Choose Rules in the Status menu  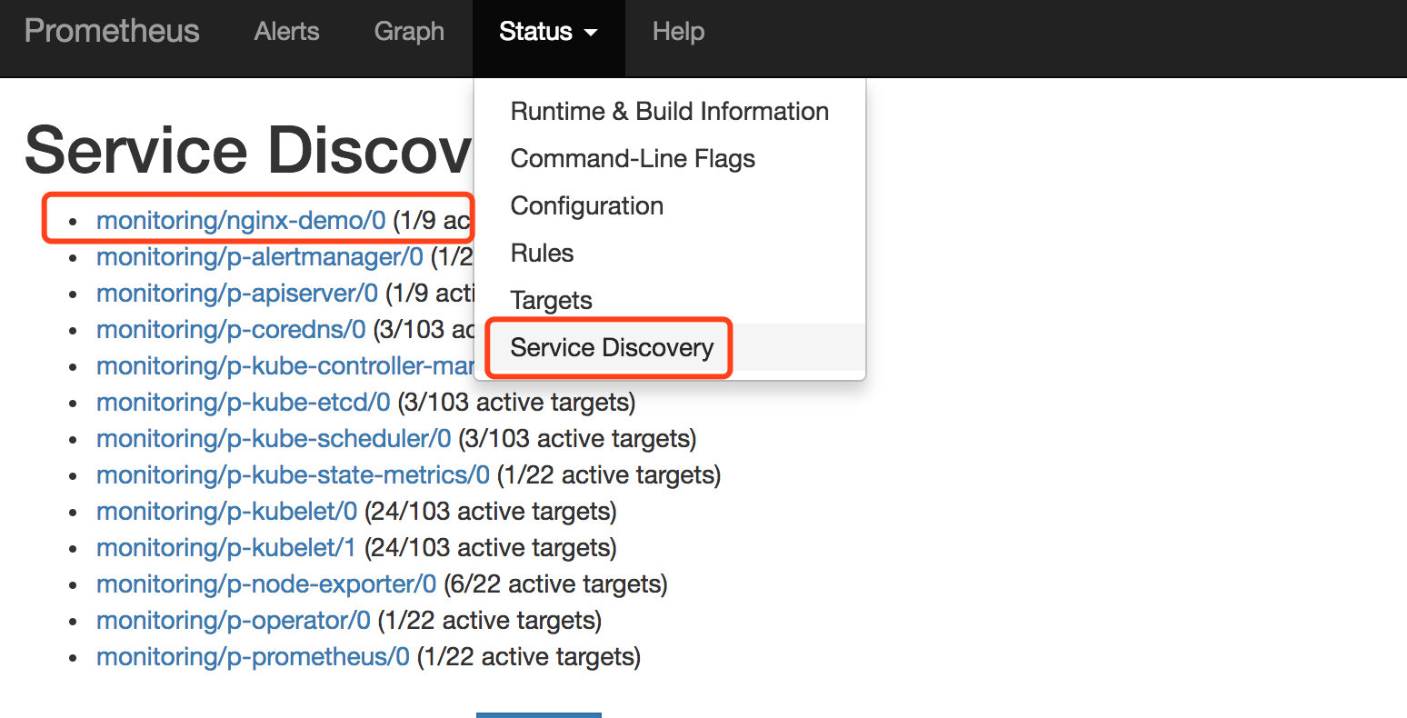point(670,253)
